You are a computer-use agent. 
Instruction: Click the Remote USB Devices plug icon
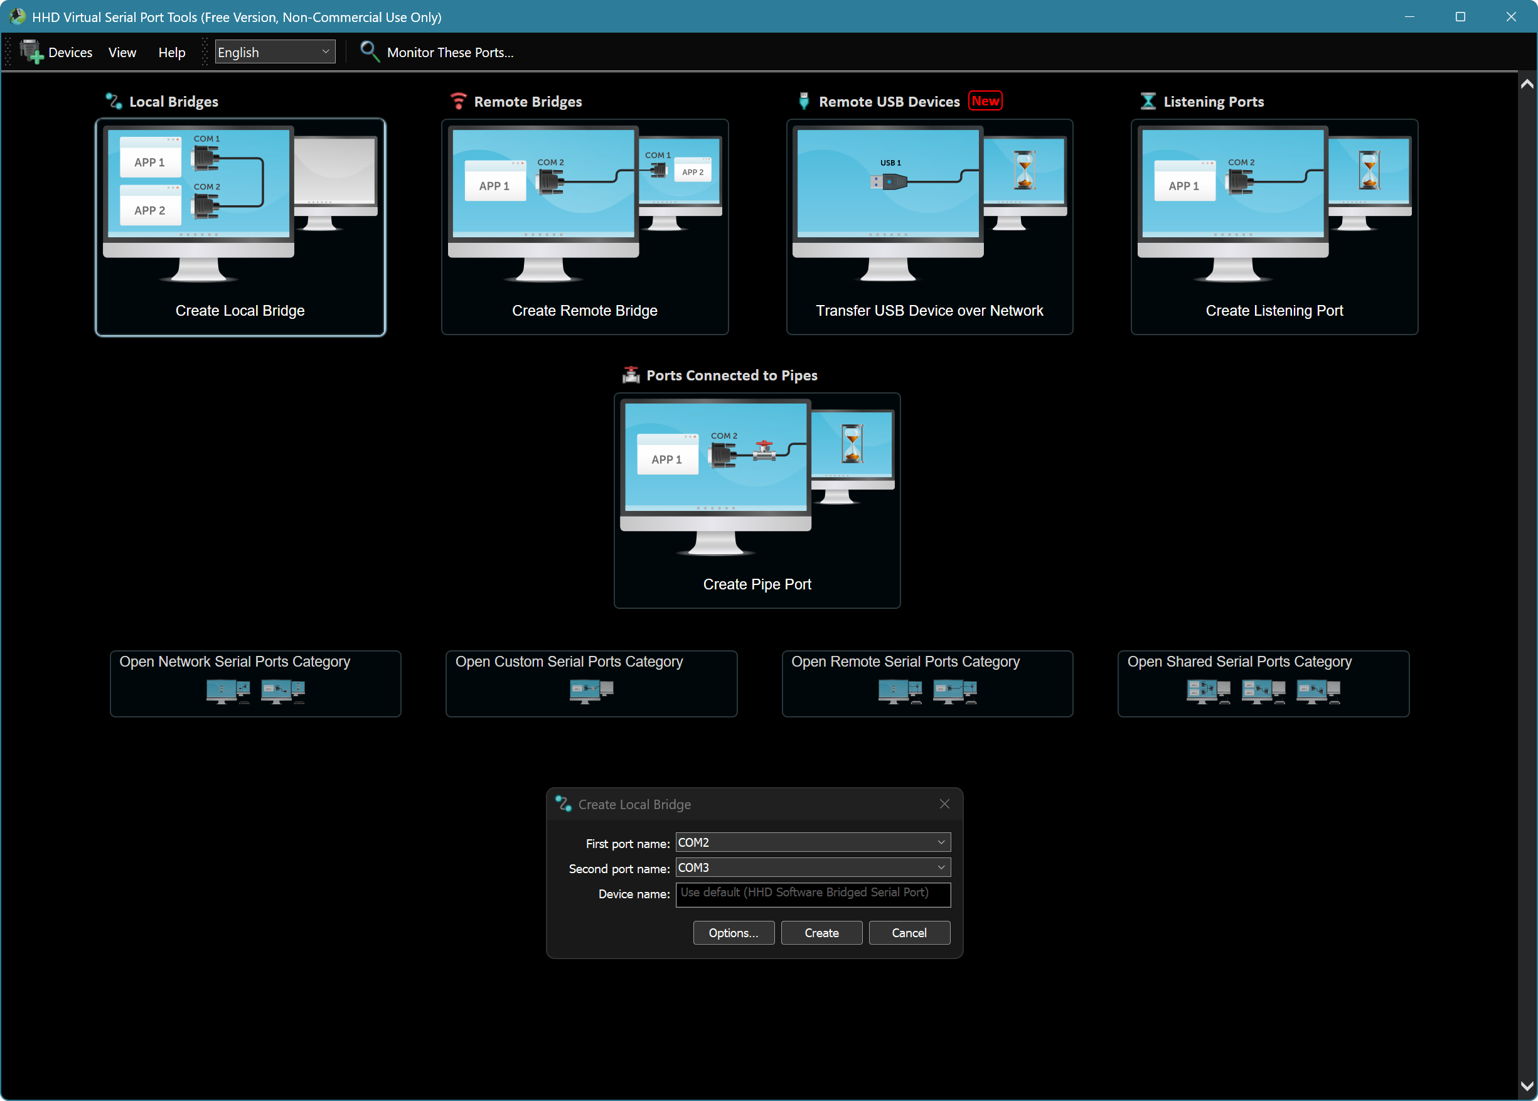point(804,102)
